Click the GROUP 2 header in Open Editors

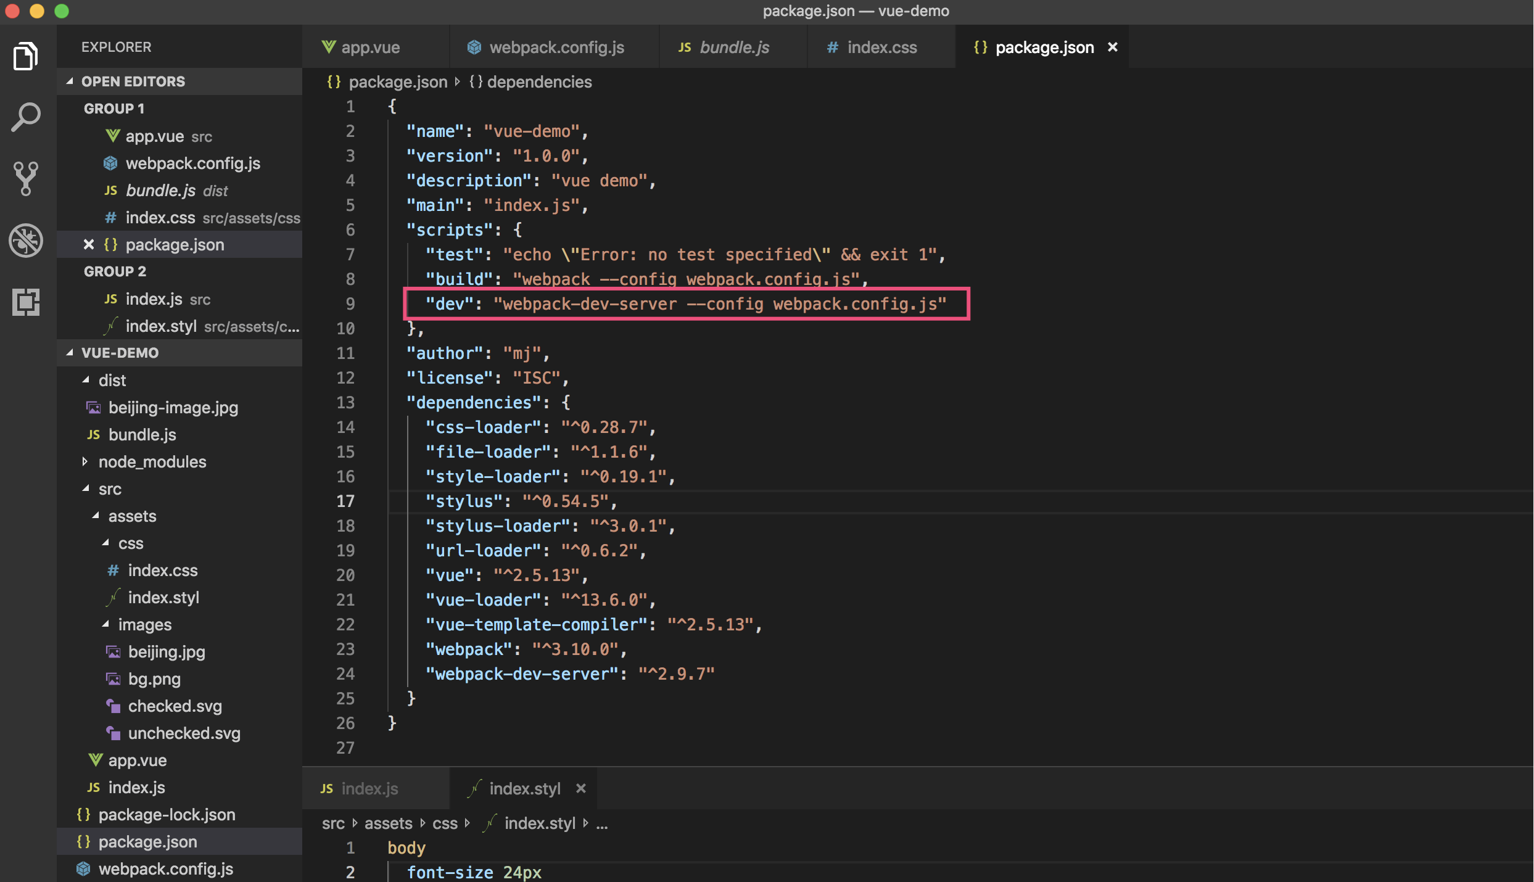[x=115, y=271]
